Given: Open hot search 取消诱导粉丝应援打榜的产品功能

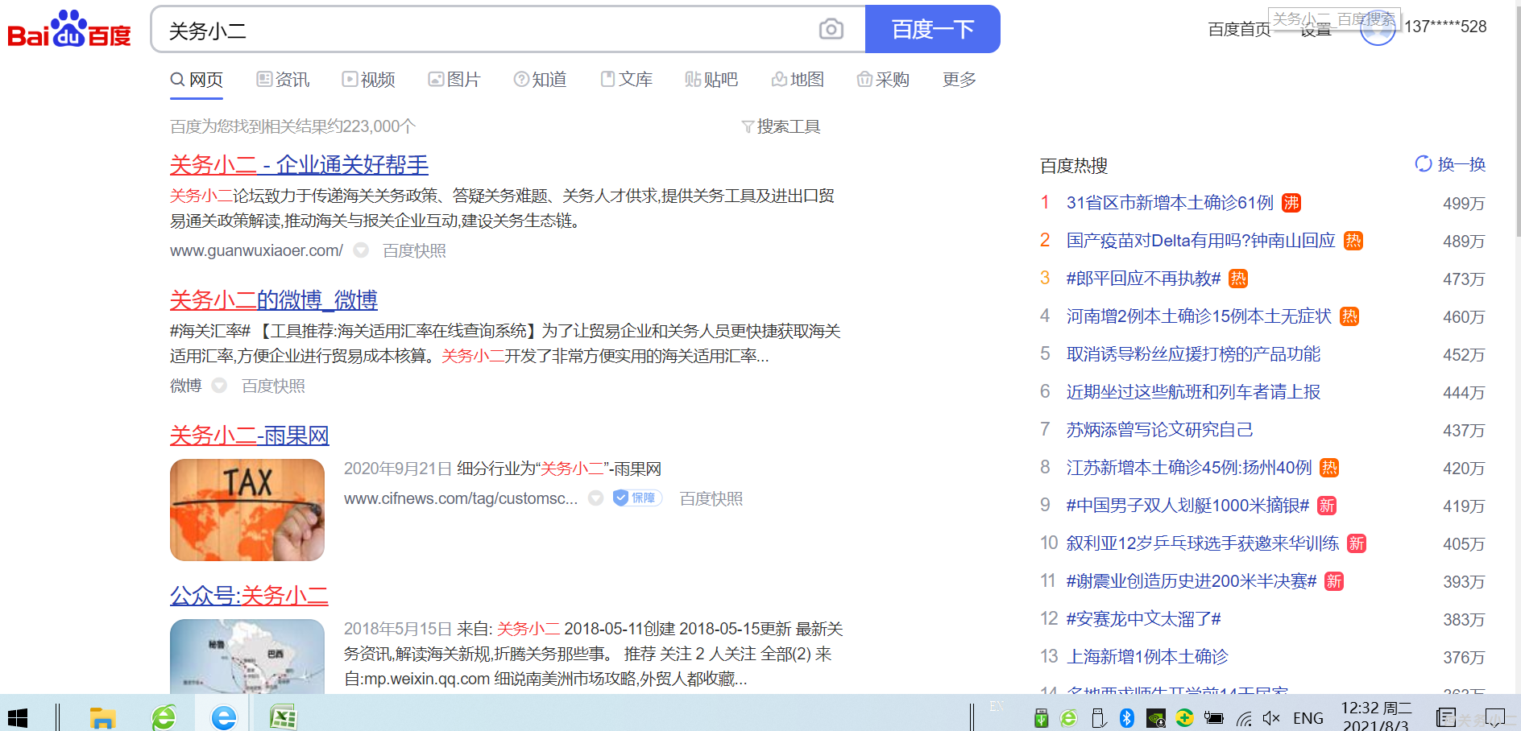Looking at the screenshot, I should tap(1194, 354).
